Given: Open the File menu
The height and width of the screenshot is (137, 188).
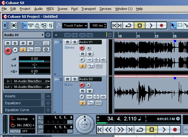Looking at the screenshot, I should point(4,9).
